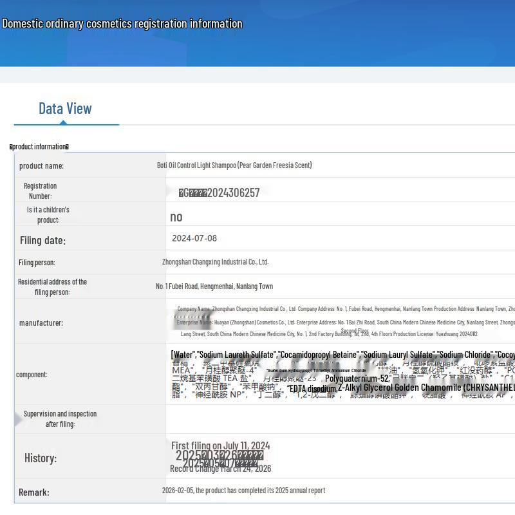Select the 'product information' section heading
Screen dimensions: 515x515
pyautogui.click(x=39, y=147)
